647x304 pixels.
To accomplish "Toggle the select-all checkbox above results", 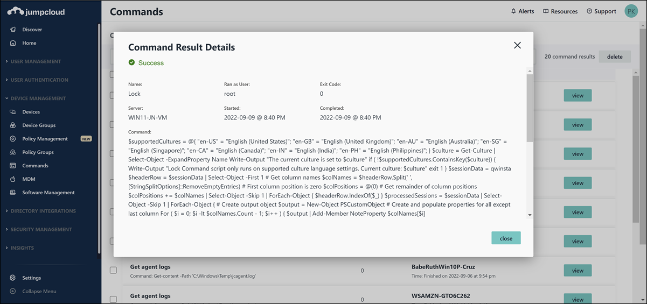I will pyautogui.click(x=112, y=74).
